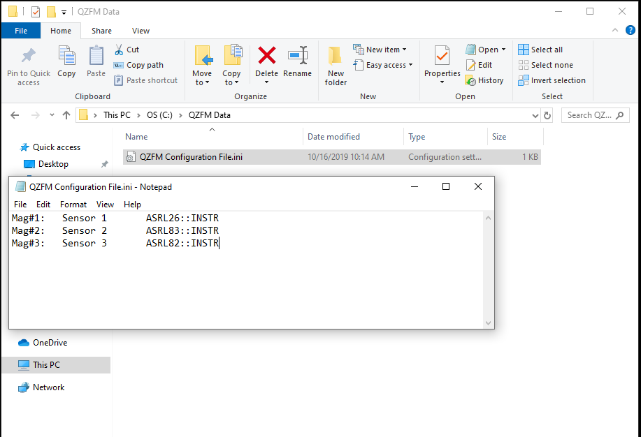Viewport: 641px width, 437px height.
Task: Open Notepad Help menu
Action: point(132,205)
